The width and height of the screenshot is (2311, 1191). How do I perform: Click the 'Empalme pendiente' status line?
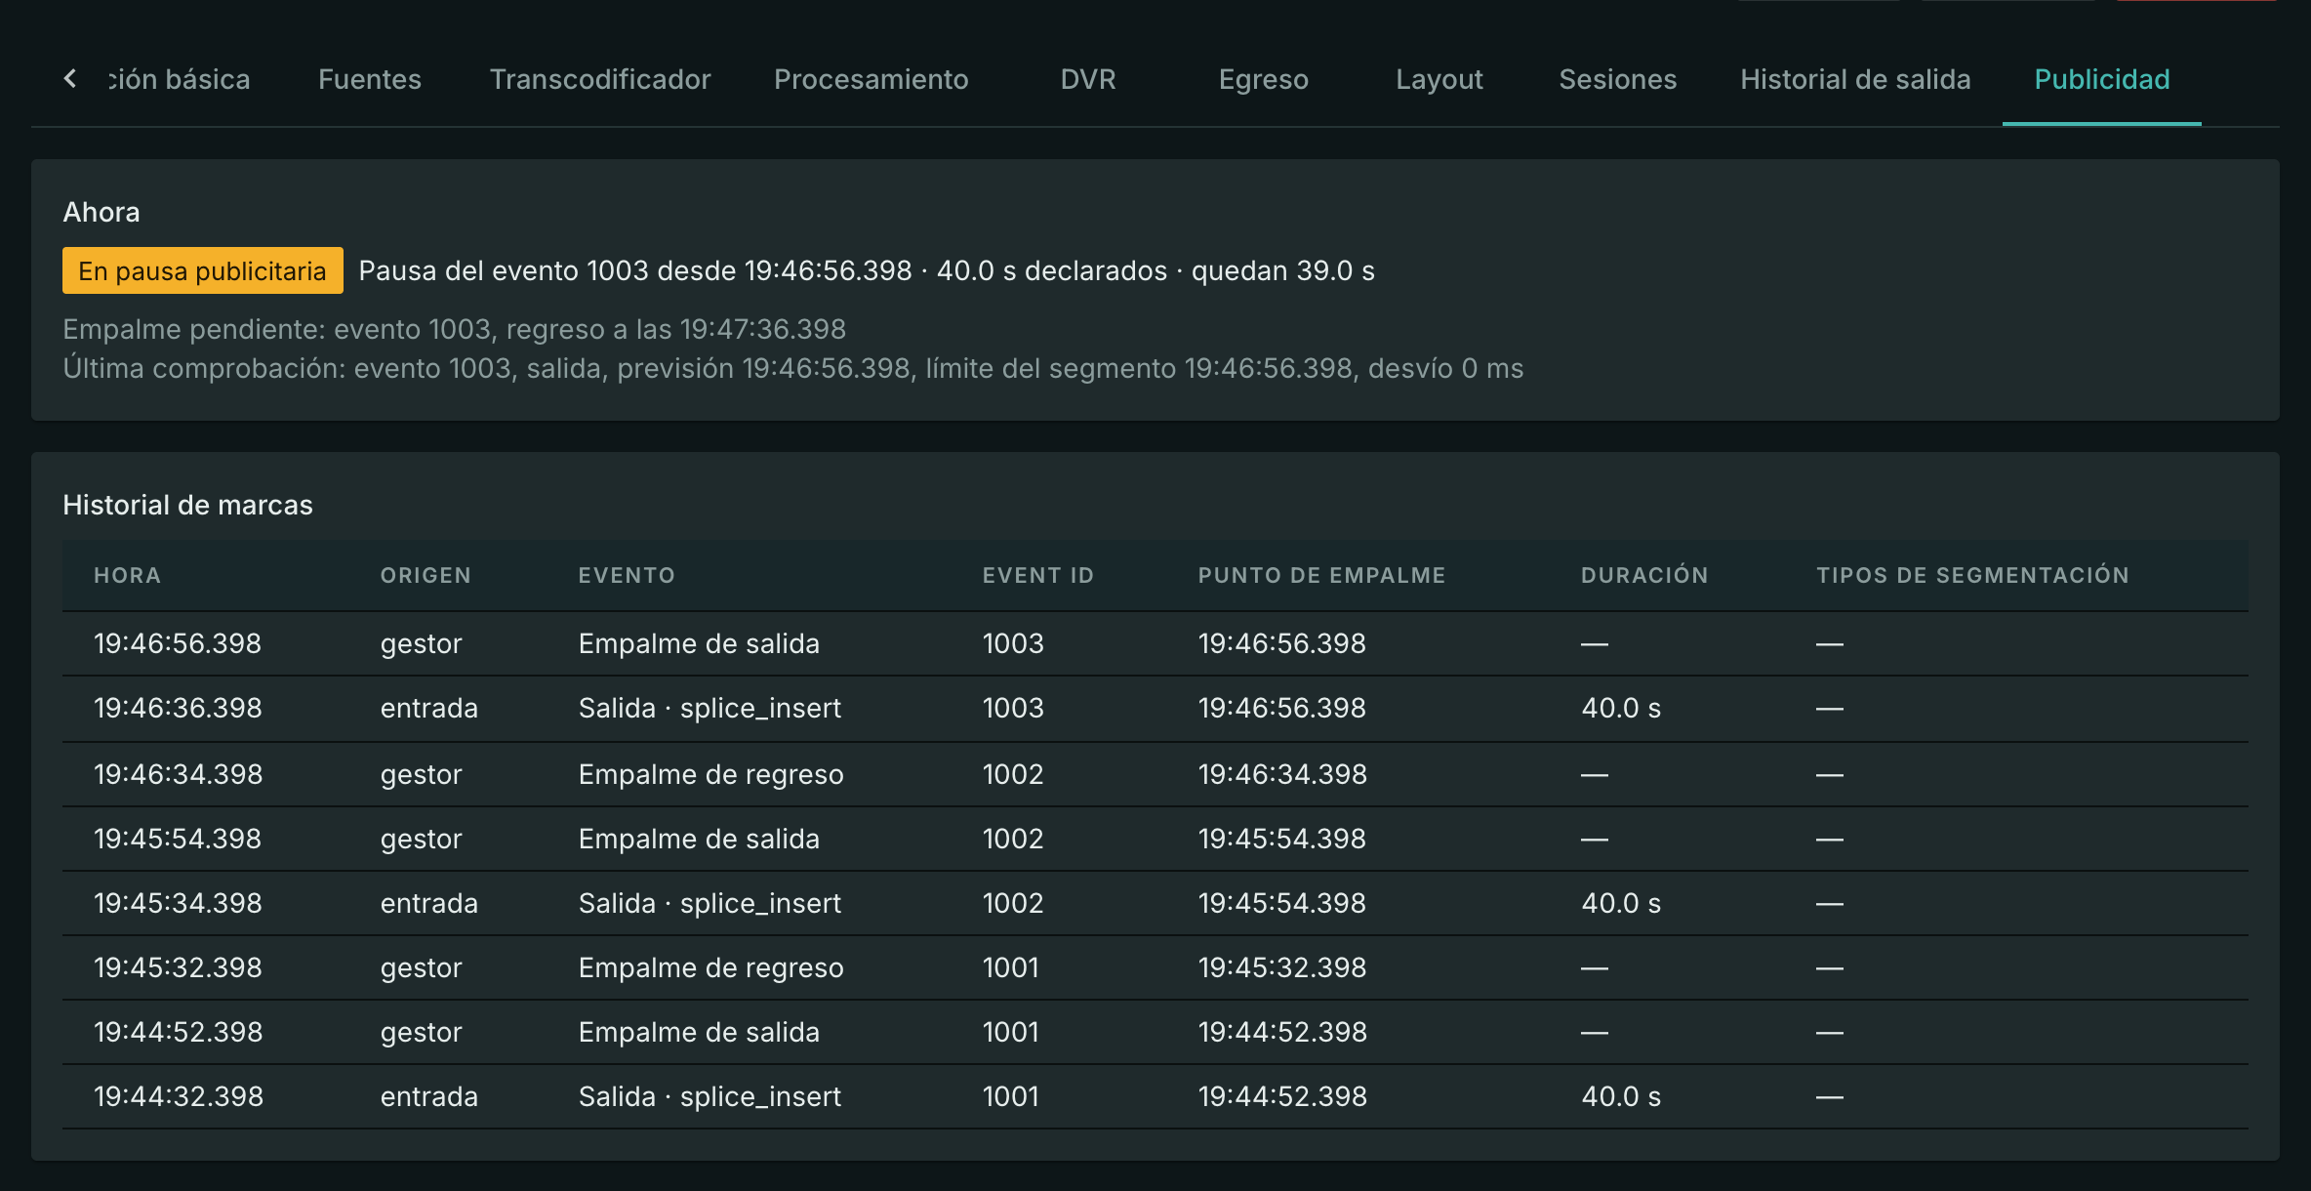point(454,329)
